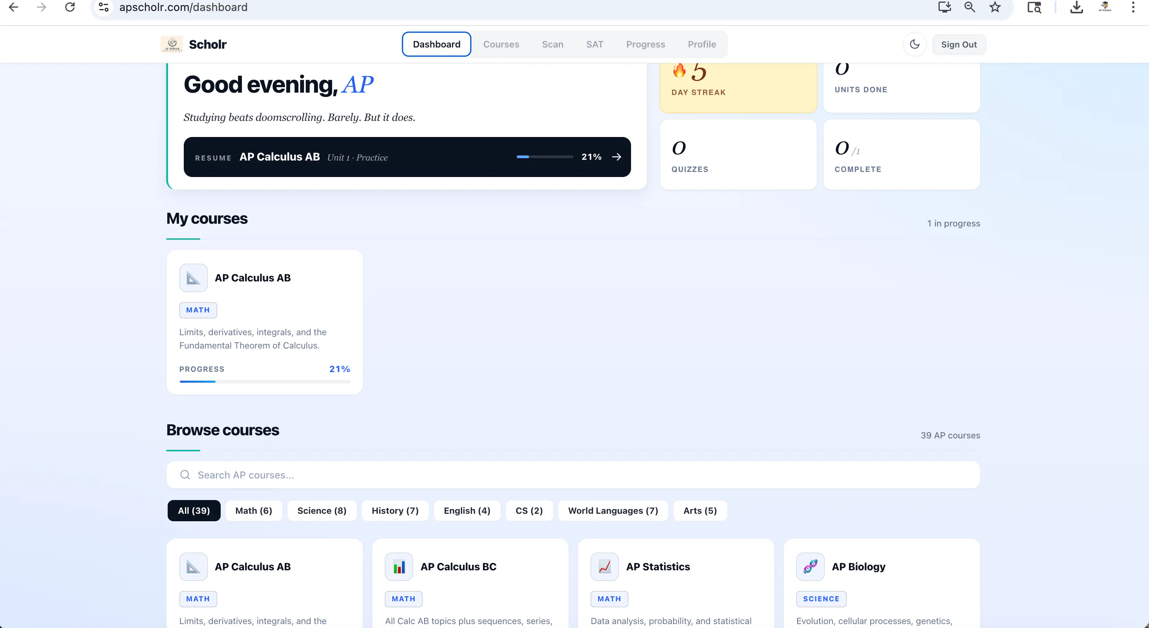
Task: Click the Scholr brand name
Action: tap(208, 44)
